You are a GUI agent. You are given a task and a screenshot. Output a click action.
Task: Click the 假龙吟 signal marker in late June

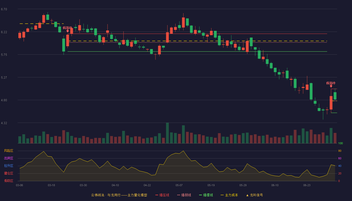pyautogui.click(x=331, y=83)
